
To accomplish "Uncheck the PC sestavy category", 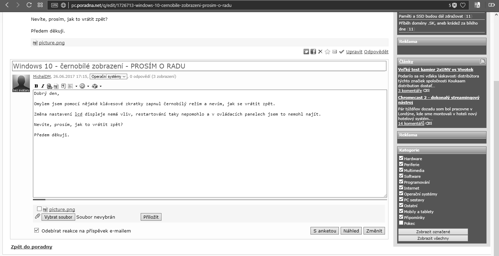I will tap(401, 199).
